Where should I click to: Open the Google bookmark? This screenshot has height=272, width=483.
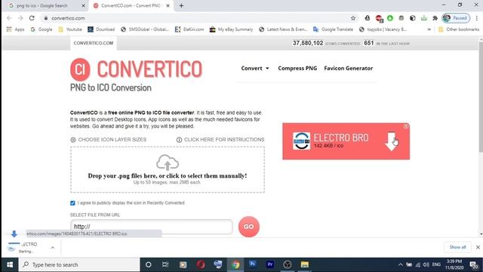pos(42,29)
